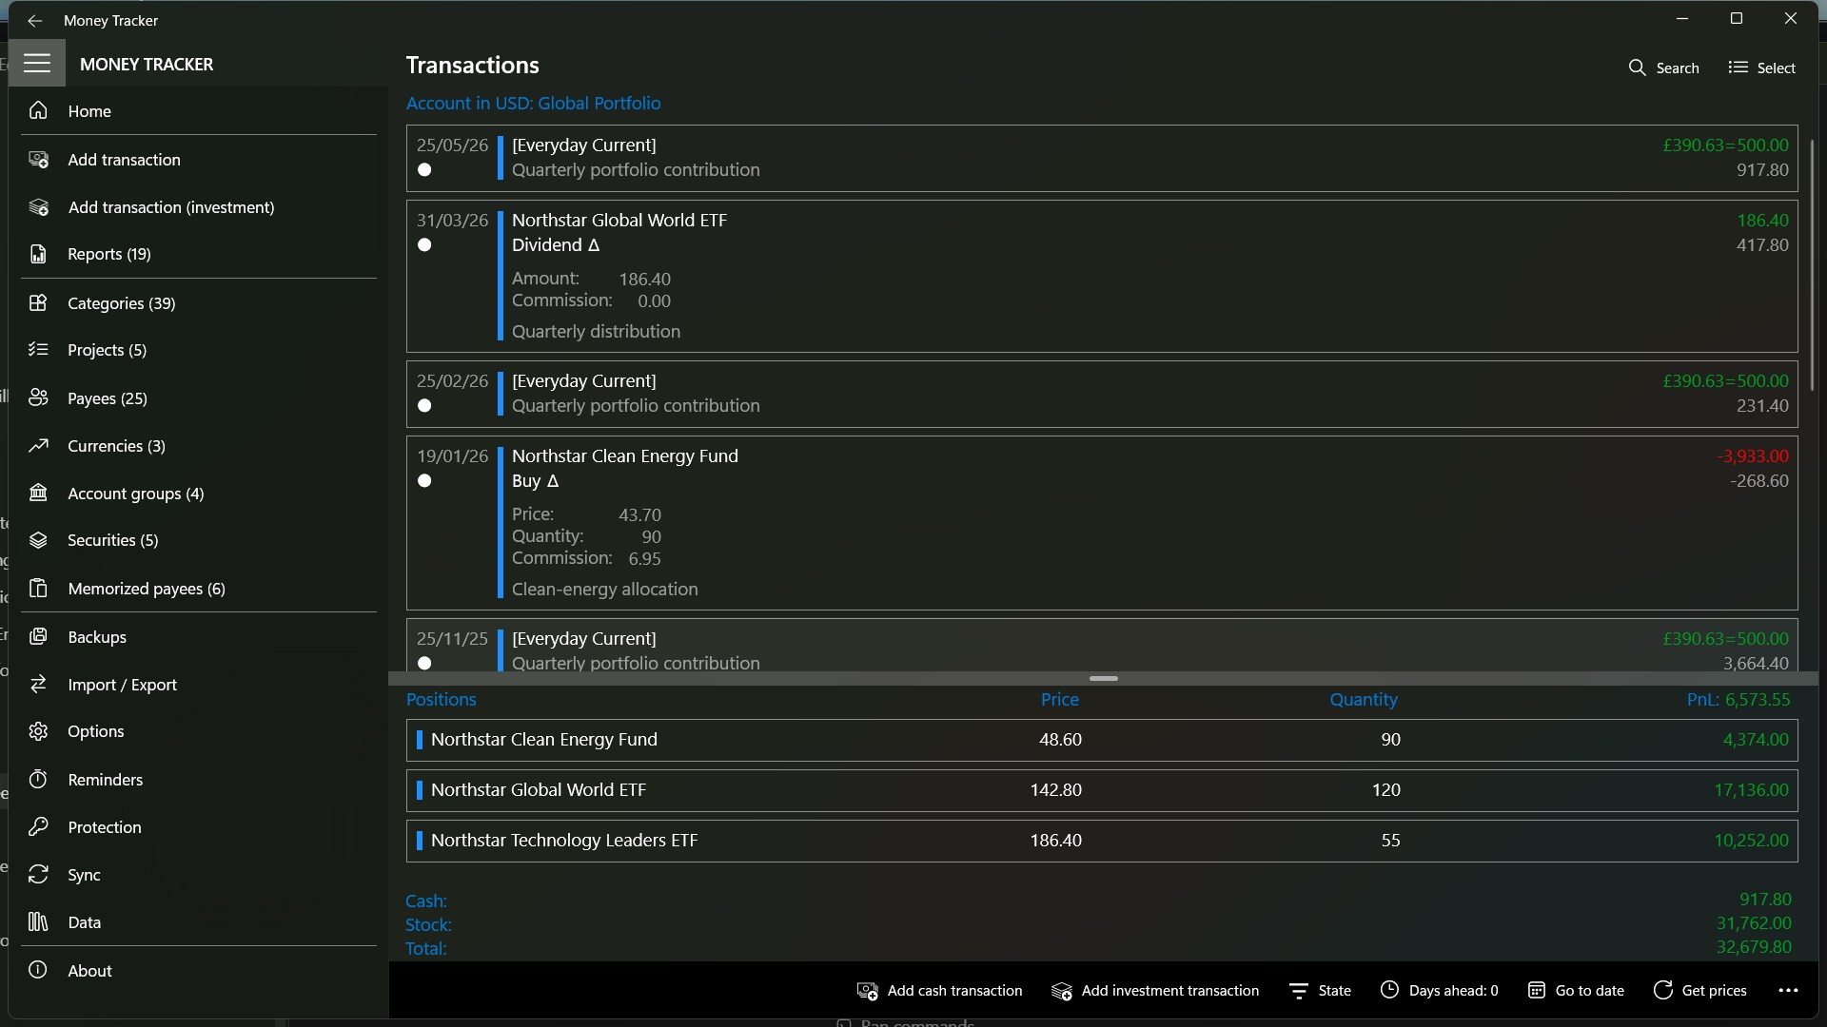Click Days ahead: 0 control
This screenshot has height=1027, width=1827.
[x=1439, y=990]
